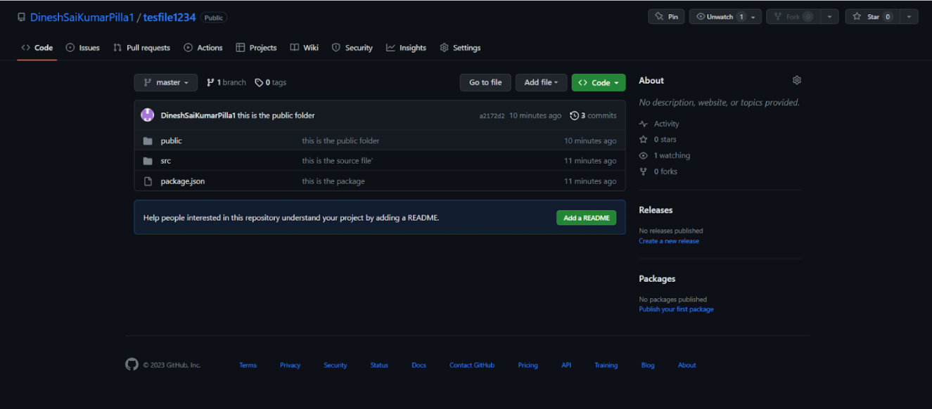Click Create a new release link
The width and height of the screenshot is (932, 409).
tap(669, 241)
